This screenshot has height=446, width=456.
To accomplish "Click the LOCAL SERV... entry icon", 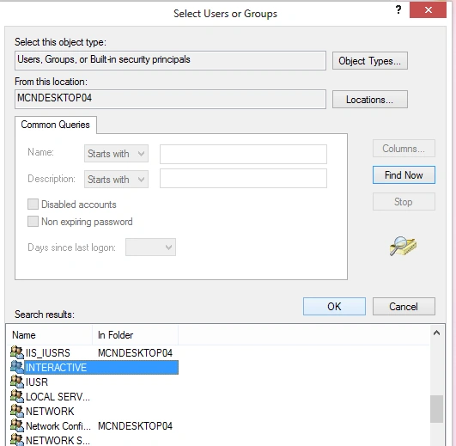I will pos(17,396).
